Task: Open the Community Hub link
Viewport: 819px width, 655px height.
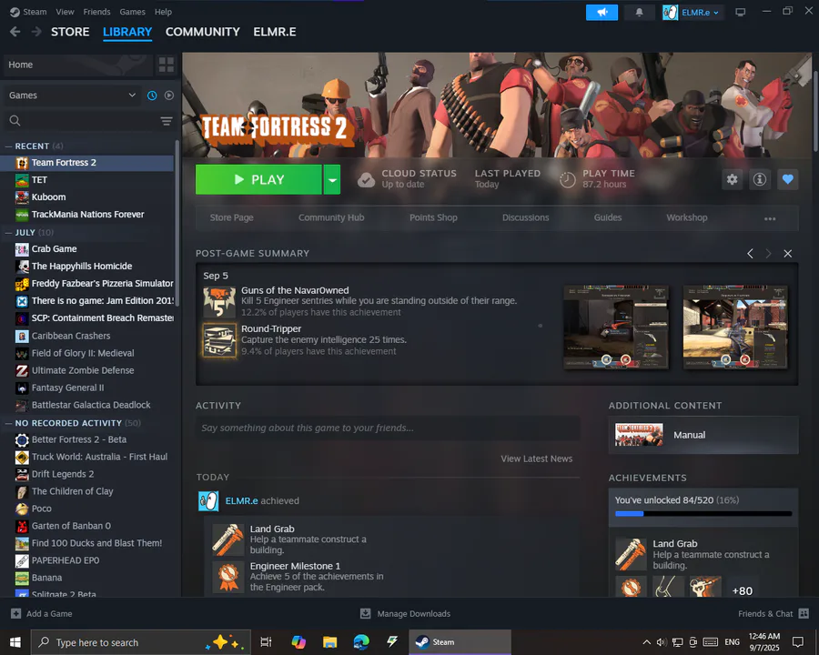Action: [331, 217]
